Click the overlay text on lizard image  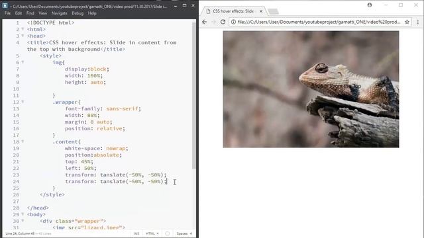pos(336,86)
